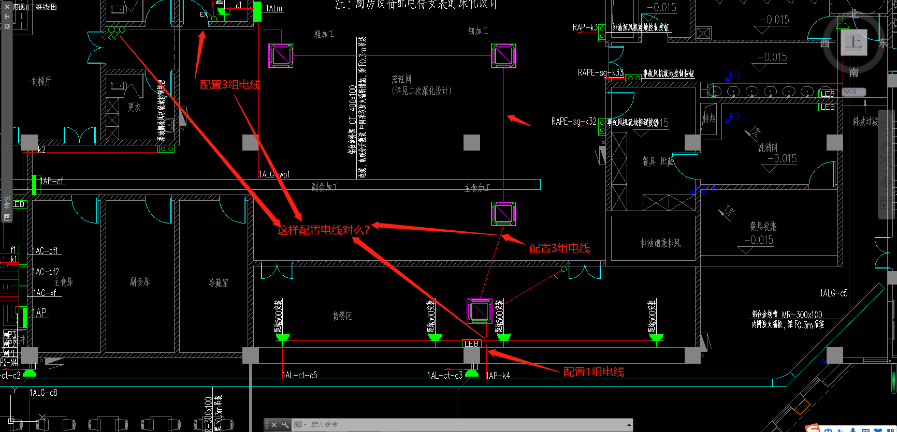Select Zoom Extents in navigation bar
Screen dimensions: 897x432
[x=886, y=161]
